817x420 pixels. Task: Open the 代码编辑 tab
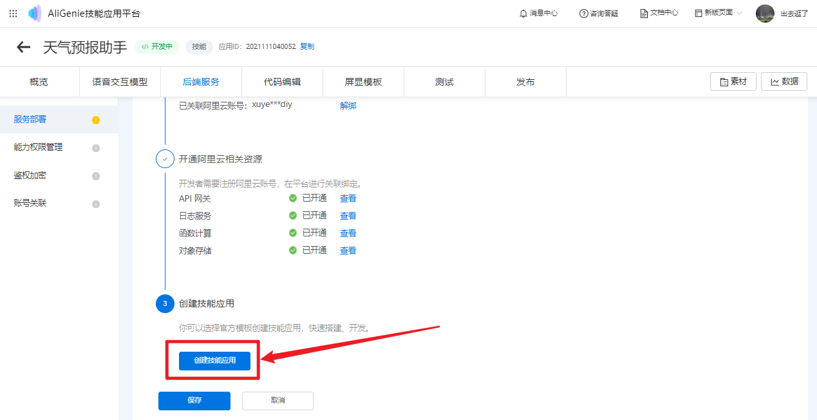(282, 82)
